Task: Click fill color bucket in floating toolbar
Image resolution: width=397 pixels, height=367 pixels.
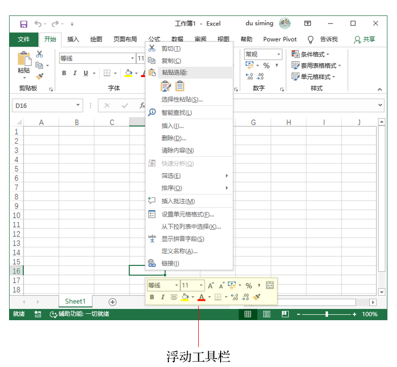Action: click(x=185, y=297)
